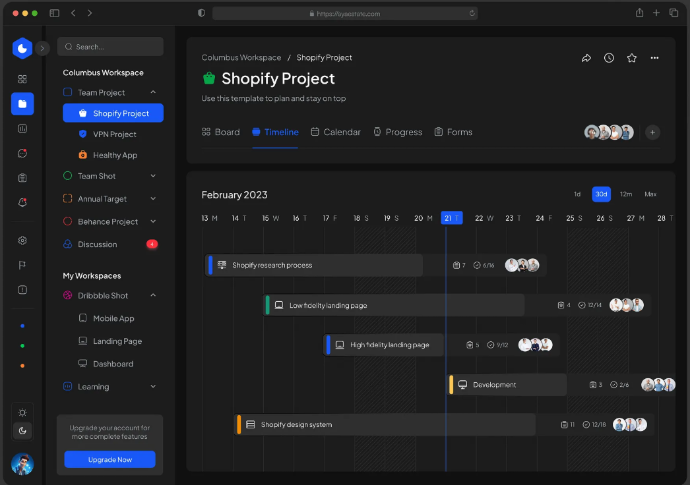
Task: Switch to the Calendar tab
Action: [336, 132]
